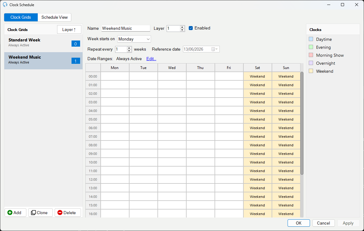Open the date ranges Edit link
364x231 pixels.
pos(151,59)
